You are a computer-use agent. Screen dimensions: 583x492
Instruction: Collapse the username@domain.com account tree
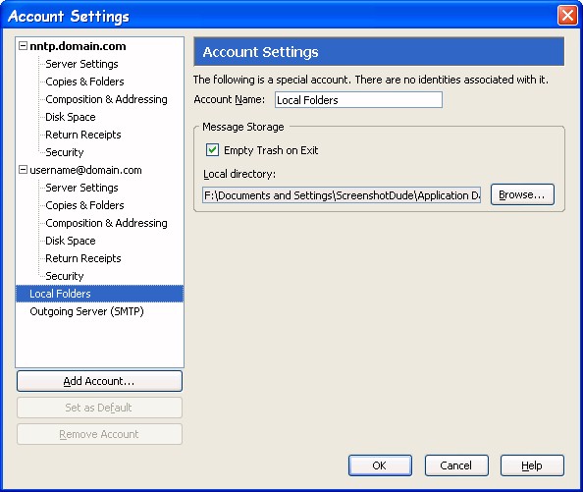coord(23,170)
